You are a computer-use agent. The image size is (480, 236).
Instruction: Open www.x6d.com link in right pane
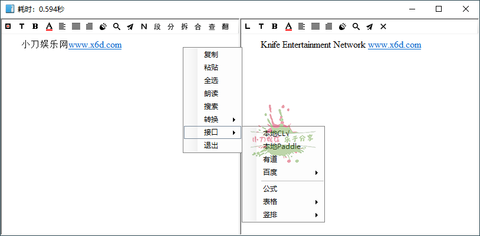point(394,45)
